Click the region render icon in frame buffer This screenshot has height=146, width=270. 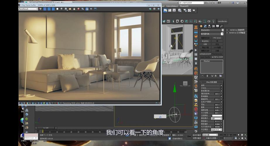point(87,9)
